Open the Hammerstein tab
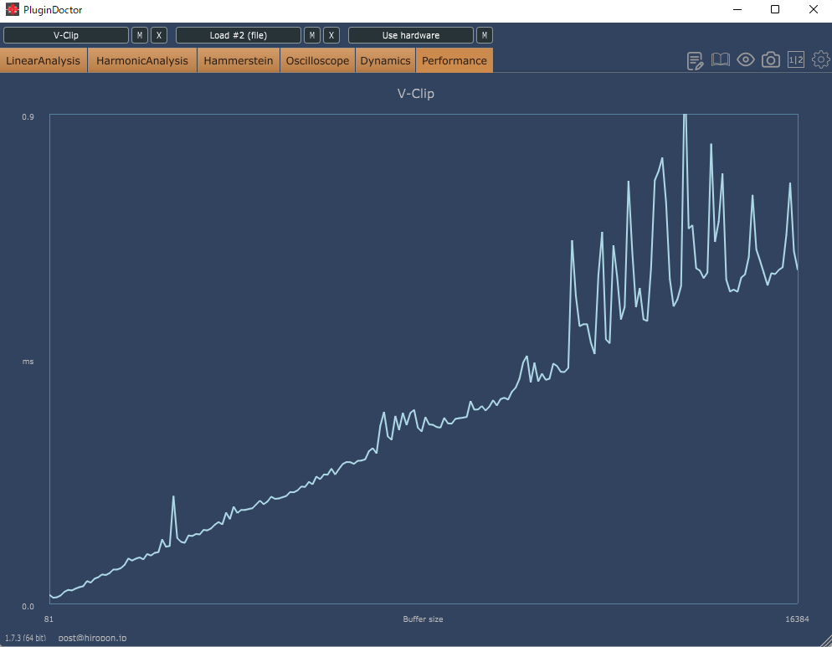The height and width of the screenshot is (647, 832). [239, 60]
